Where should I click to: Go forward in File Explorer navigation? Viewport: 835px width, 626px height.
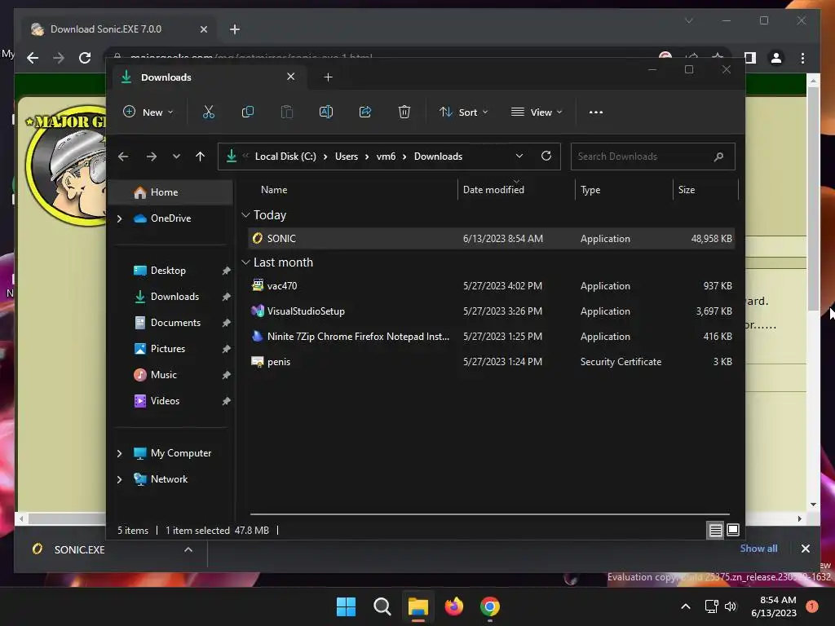pos(152,156)
